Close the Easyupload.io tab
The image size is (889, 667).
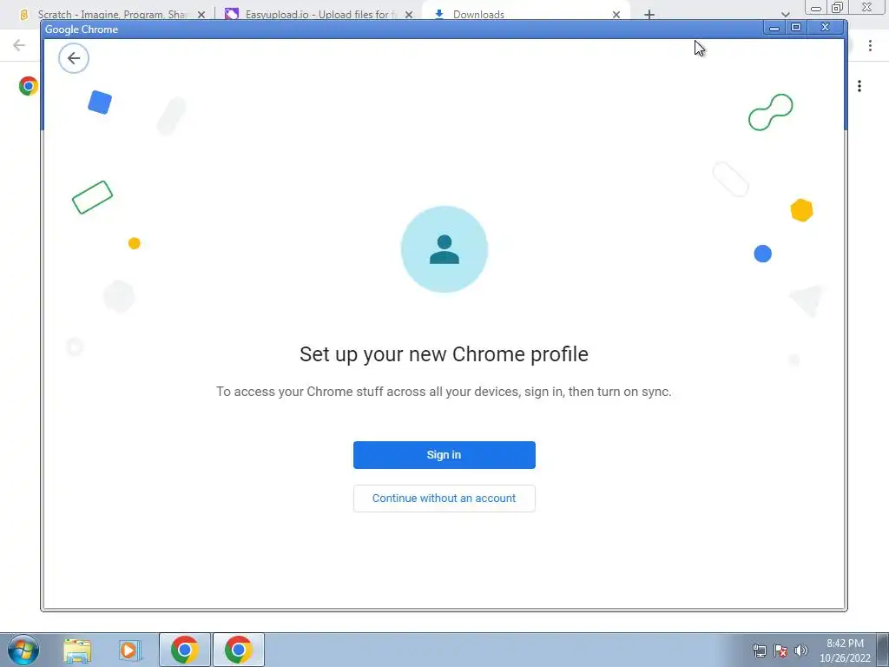pos(409,15)
